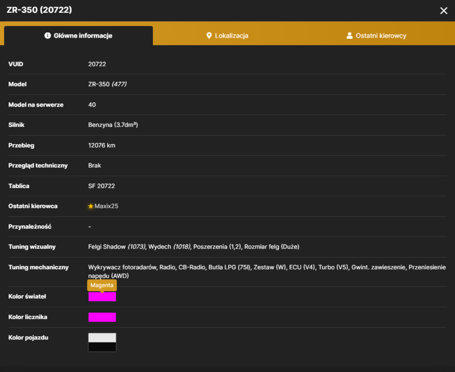This screenshot has width=455, height=372.
Task: Click the person icon on Ostatni kierowcy
Action: (349, 35)
